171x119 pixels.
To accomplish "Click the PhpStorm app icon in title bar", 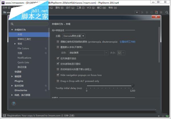I will point(3,3).
